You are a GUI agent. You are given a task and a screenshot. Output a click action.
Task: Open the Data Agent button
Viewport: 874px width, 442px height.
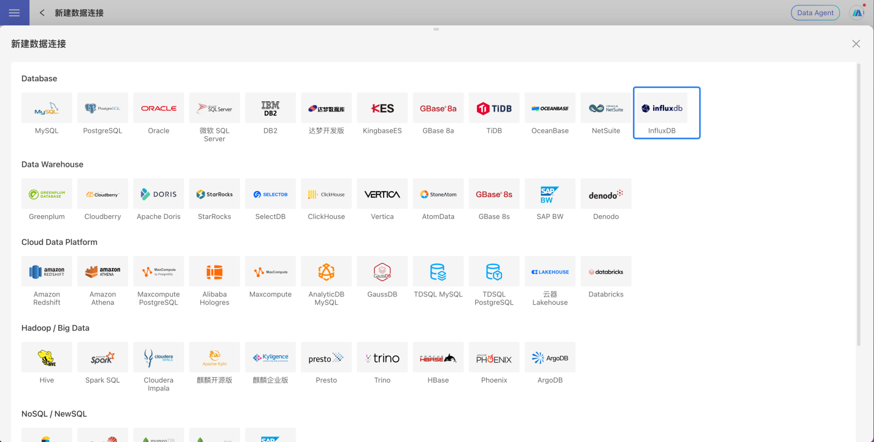click(x=815, y=13)
